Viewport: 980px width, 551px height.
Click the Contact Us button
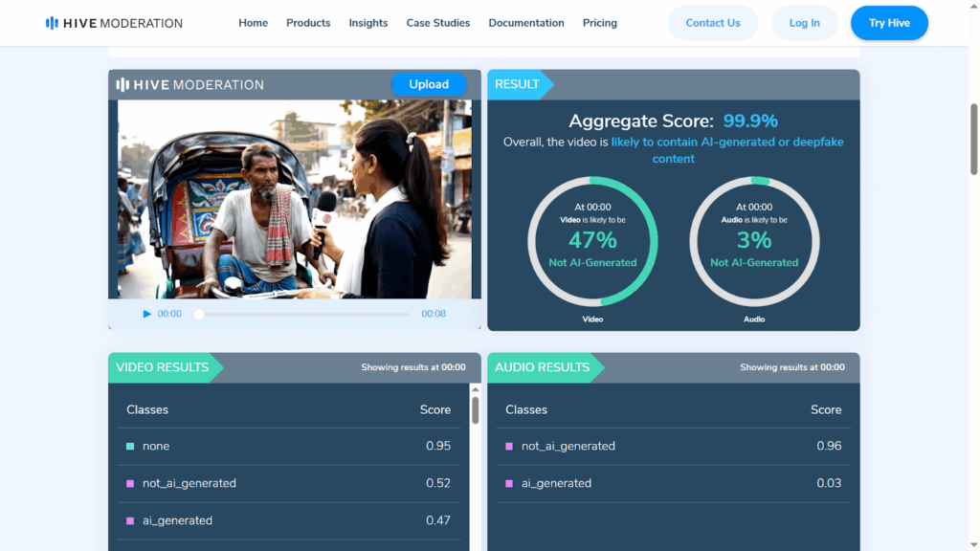(713, 23)
